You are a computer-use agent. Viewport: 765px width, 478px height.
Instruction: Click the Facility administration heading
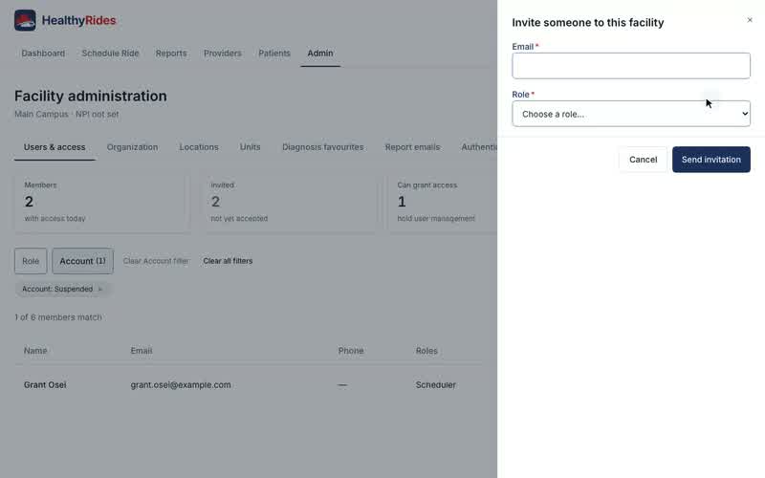click(90, 97)
